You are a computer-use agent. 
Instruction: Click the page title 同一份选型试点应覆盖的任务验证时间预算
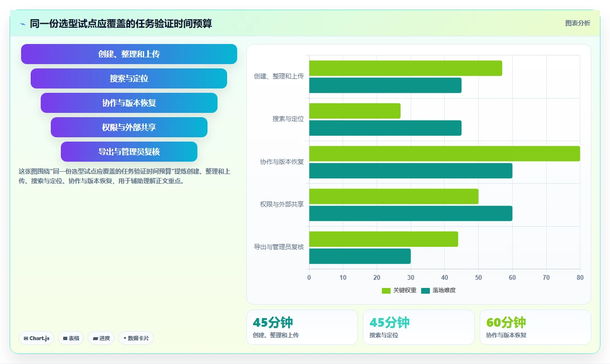tap(121, 23)
